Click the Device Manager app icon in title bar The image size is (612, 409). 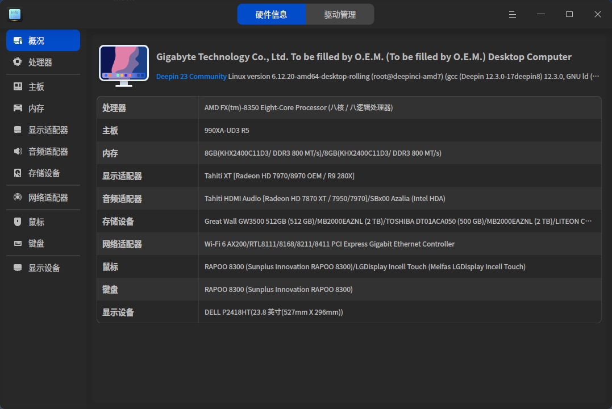click(15, 15)
